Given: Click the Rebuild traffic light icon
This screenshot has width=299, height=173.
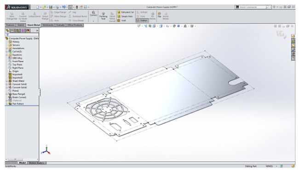Looking at the screenshot, I should tap(77, 7).
